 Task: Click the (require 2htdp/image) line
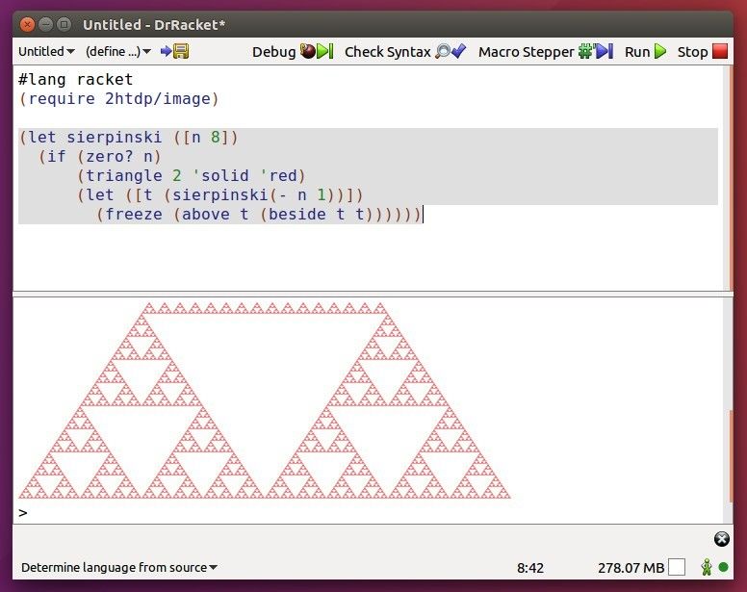pyautogui.click(x=118, y=99)
